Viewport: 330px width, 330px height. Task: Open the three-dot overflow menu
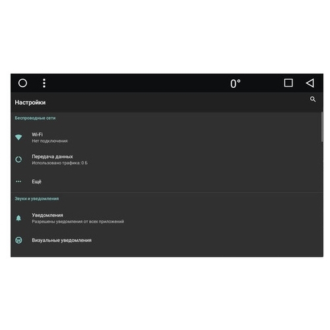44,83
